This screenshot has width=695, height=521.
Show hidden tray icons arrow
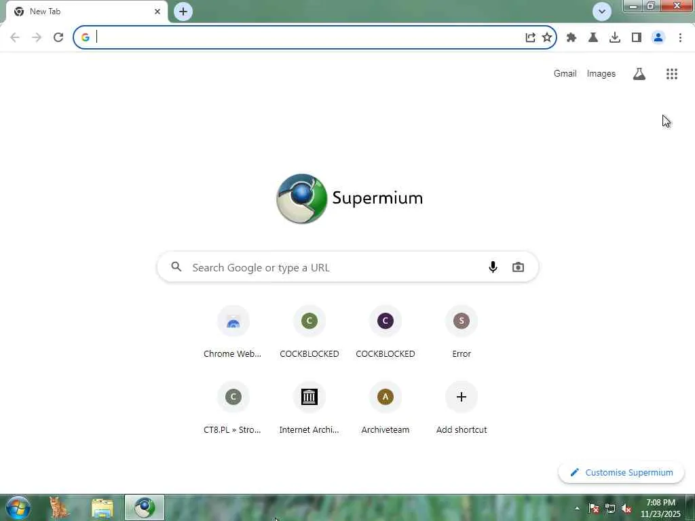(x=577, y=509)
